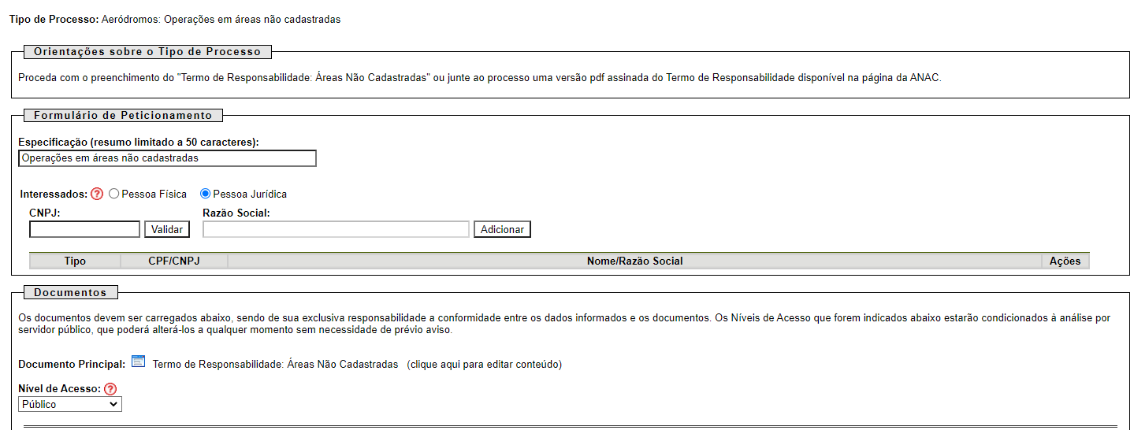1134x430 pixels.
Task: Click into the CNPJ input box
Action: pos(84,229)
